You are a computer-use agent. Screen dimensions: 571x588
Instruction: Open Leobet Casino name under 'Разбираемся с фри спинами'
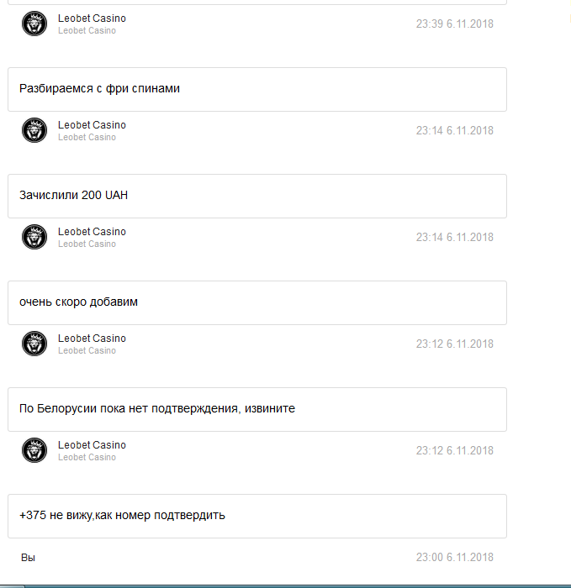point(92,125)
